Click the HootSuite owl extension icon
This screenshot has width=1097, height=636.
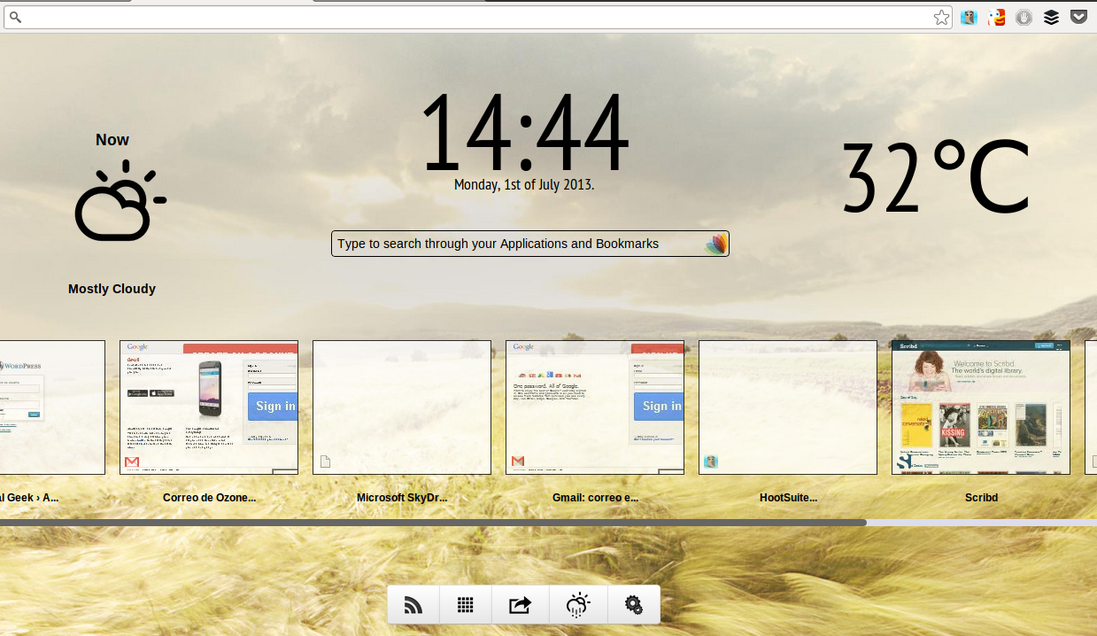pos(969,17)
